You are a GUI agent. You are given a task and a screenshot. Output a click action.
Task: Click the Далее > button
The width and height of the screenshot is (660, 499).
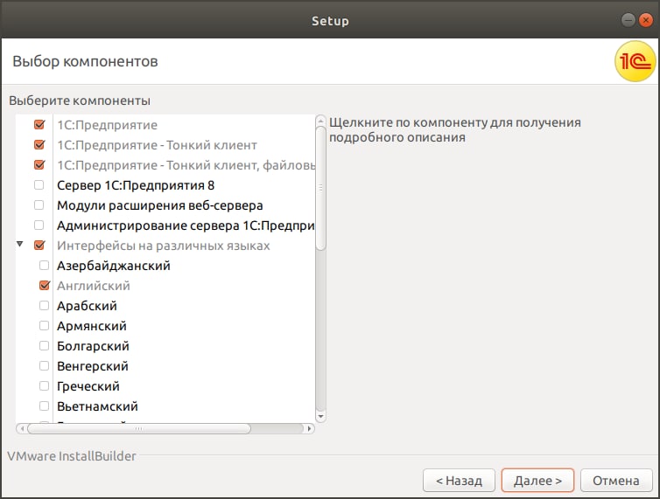(537, 480)
